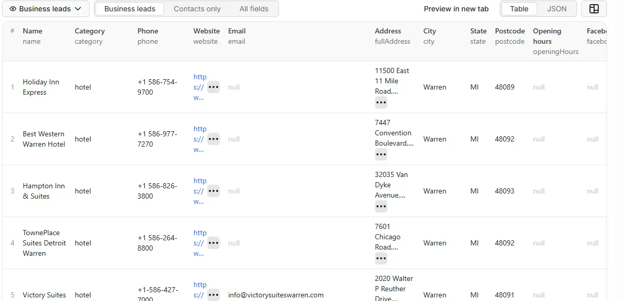Viewport: 623px width, 301px height.
Task: Expand the 32035 Van Dyke Avenue address
Action: (381, 206)
